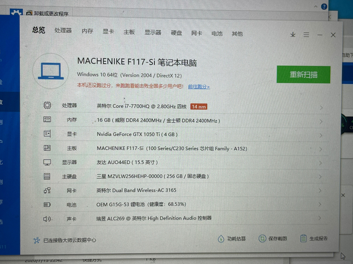Click the laptop computer icon
The image size is (353, 264).
(x=50, y=71)
